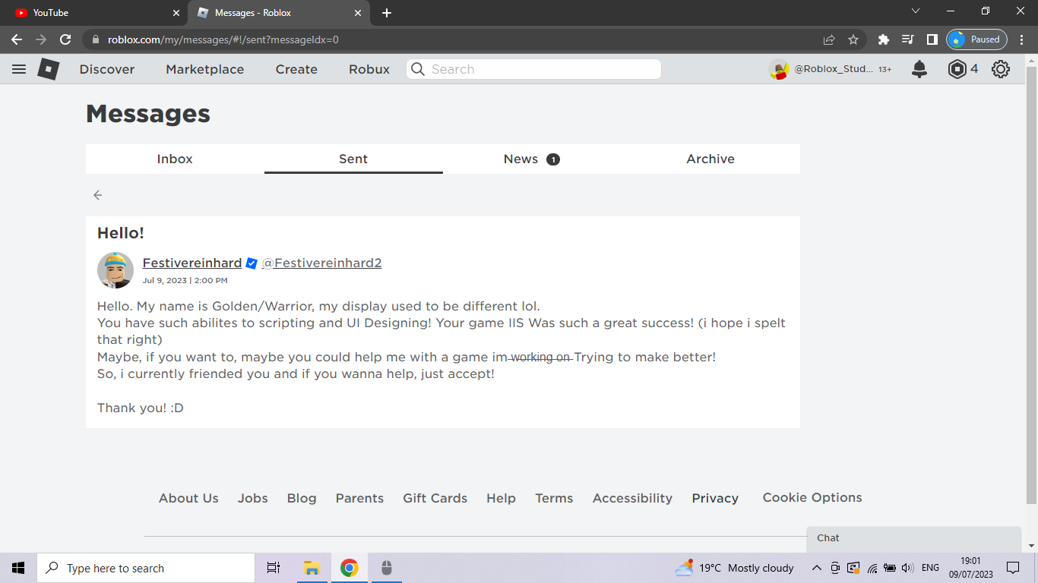
Task: Open File Explorer from the taskbar
Action: (x=311, y=568)
